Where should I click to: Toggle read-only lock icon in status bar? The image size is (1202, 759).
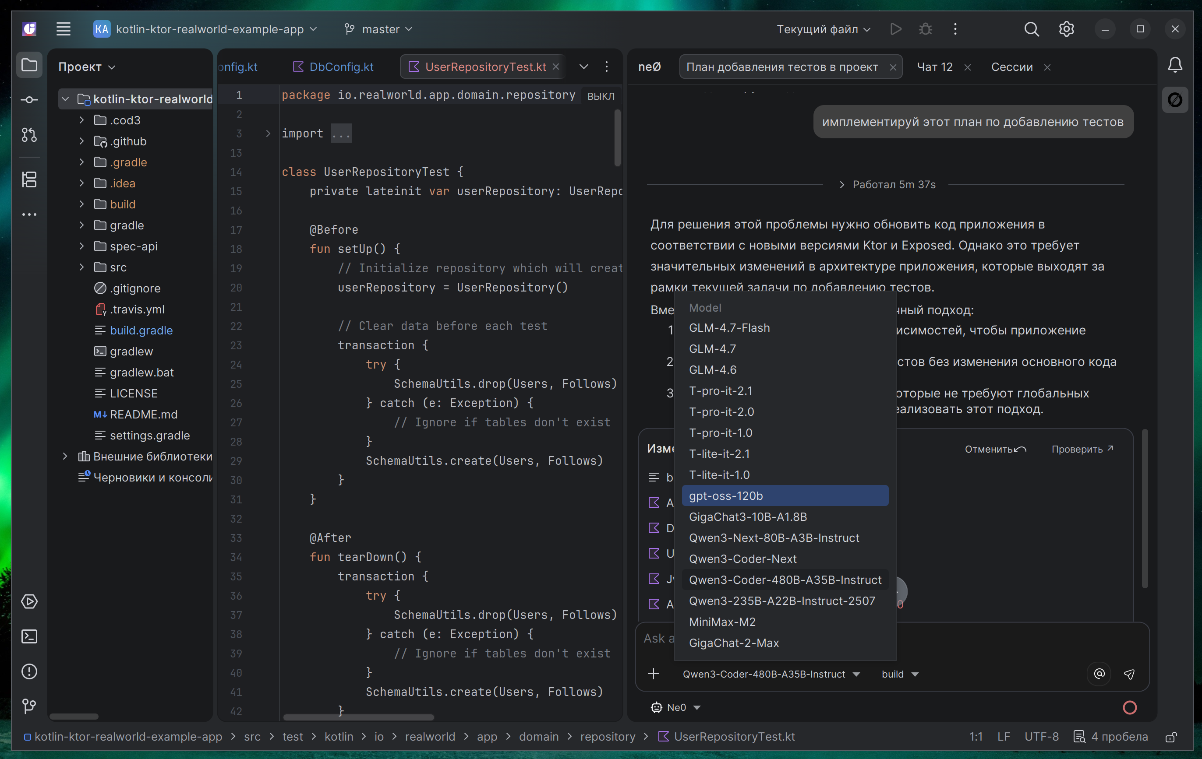pyautogui.click(x=1171, y=737)
